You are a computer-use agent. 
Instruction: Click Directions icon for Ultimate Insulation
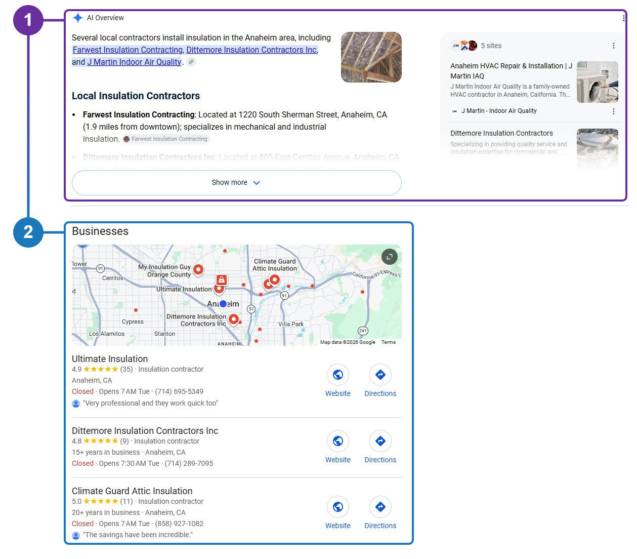(380, 375)
